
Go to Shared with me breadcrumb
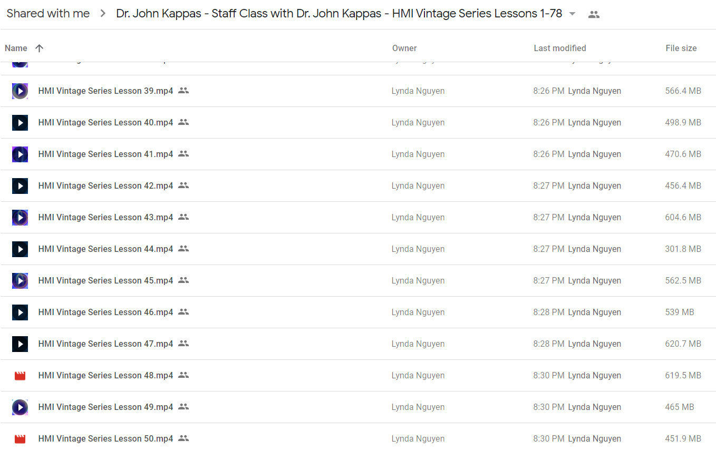(48, 14)
